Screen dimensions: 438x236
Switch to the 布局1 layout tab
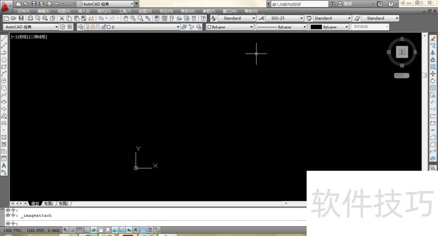pyautogui.click(x=49, y=204)
